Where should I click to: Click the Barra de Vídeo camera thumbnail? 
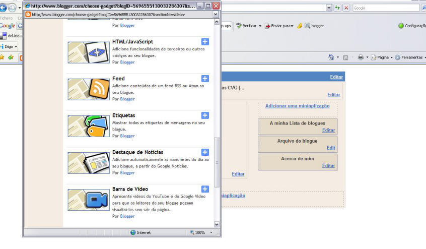(x=89, y=200)
